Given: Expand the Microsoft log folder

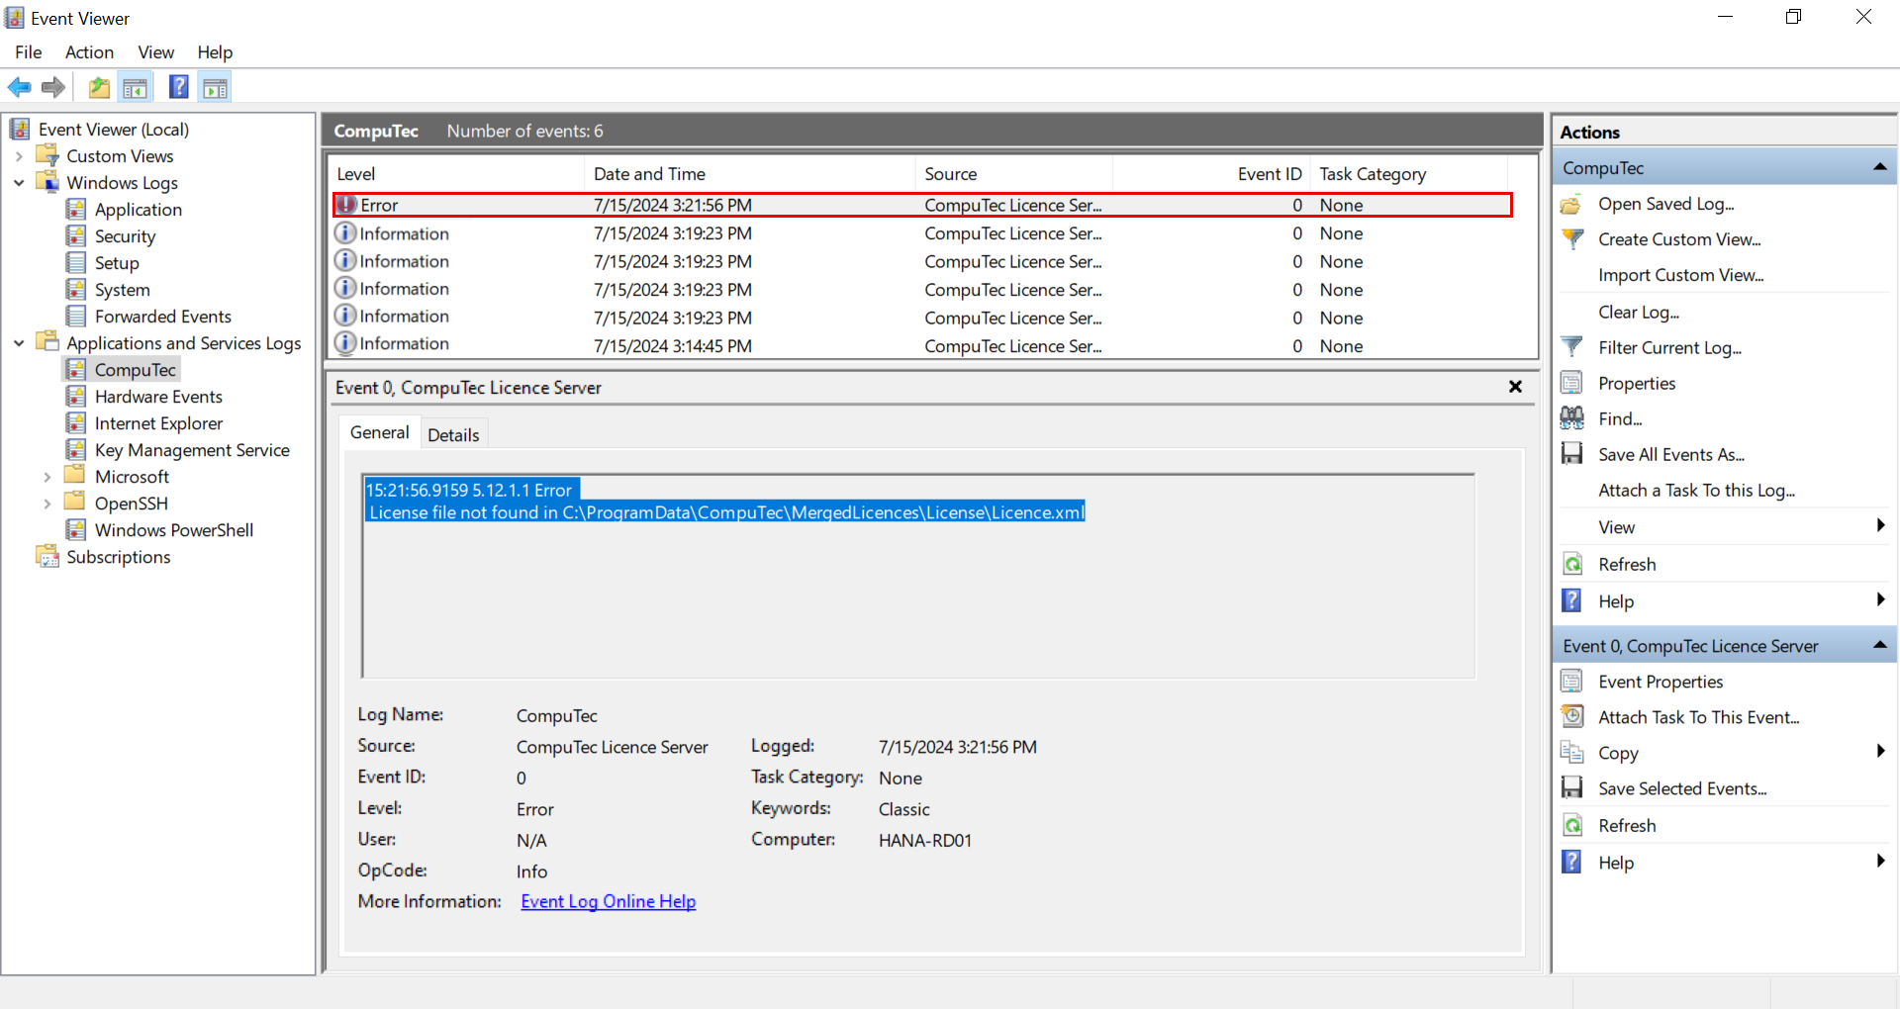Looking at the screenshot, I should [x=48, y=476].
